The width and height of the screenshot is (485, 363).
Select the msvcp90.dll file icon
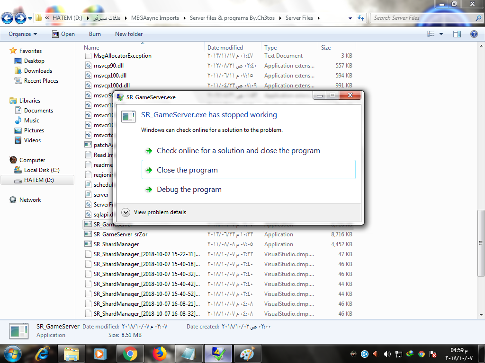[x=88, y=65]
